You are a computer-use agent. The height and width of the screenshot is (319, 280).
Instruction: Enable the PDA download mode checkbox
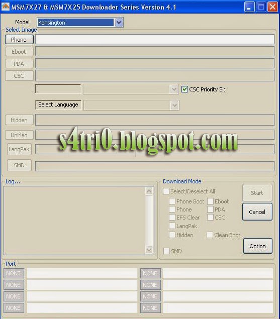pyautogui.click(x=210, y=209)
